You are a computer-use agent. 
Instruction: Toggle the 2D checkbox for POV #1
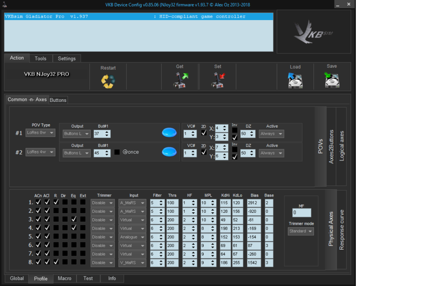pyautogui.click(x=204, y=134)
